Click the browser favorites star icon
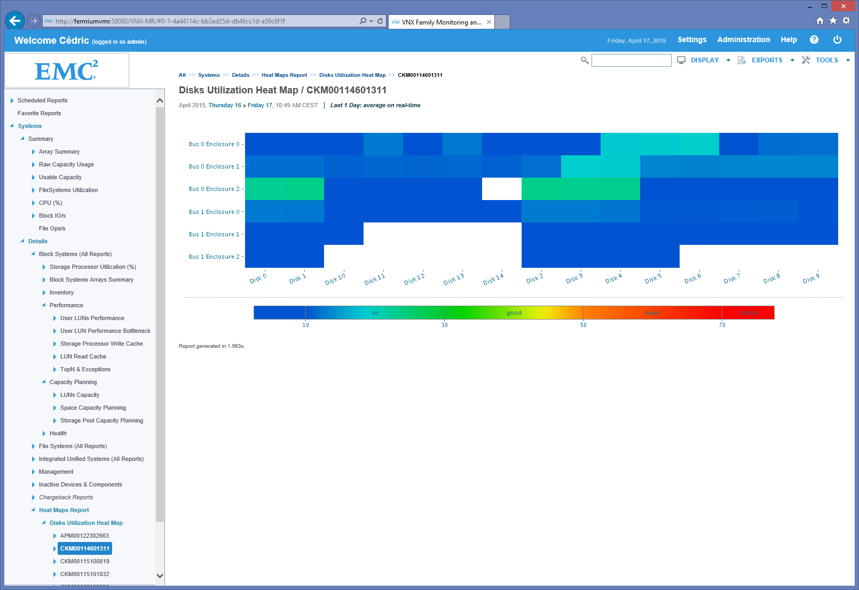The height and width of the screenshot is (590, 859). pyautogui.click(x=833, y=21)
